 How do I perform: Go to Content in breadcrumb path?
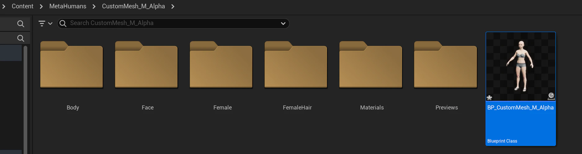pyautogui.click(x=22, y=6)
